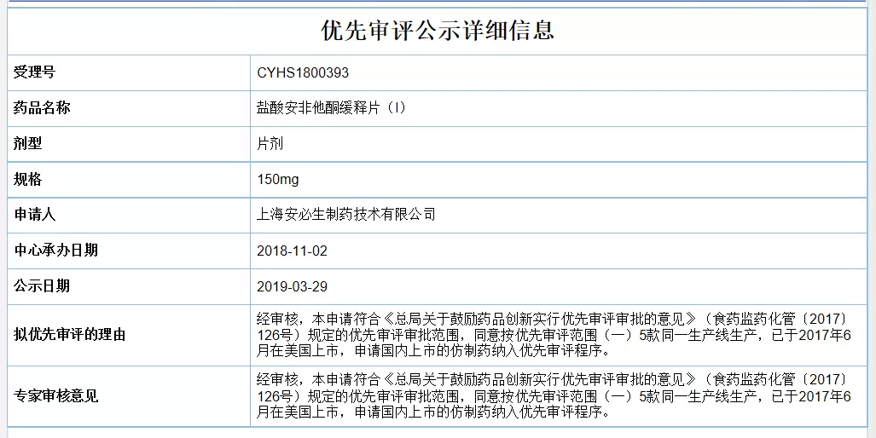This screenshot has width=876, height=438.
Task: Select the 药品名称 row label
Action: pyautogui.click(x=42, y=108)
